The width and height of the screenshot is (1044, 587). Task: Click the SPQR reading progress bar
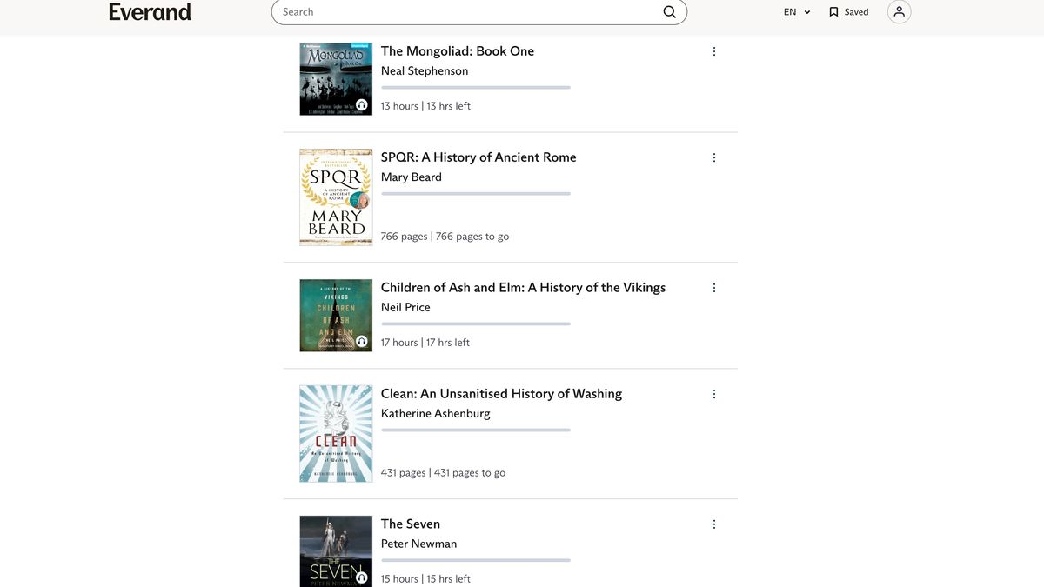(475, 193)
